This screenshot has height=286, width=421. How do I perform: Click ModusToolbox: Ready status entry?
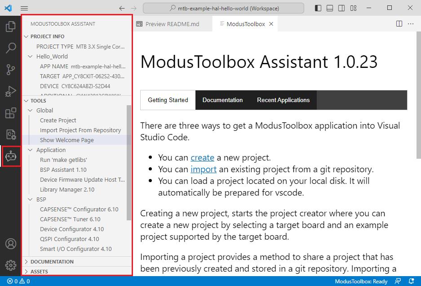[361, 281]
